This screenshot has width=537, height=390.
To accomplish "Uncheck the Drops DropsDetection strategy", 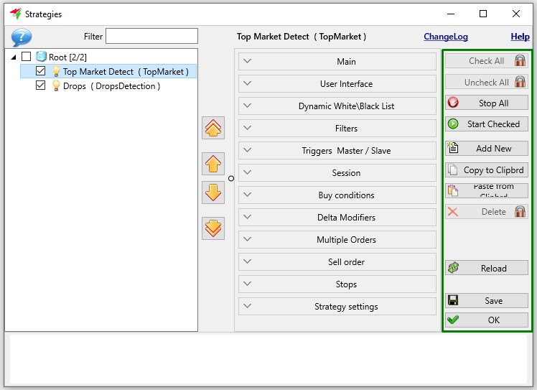I will coord(40,85).
